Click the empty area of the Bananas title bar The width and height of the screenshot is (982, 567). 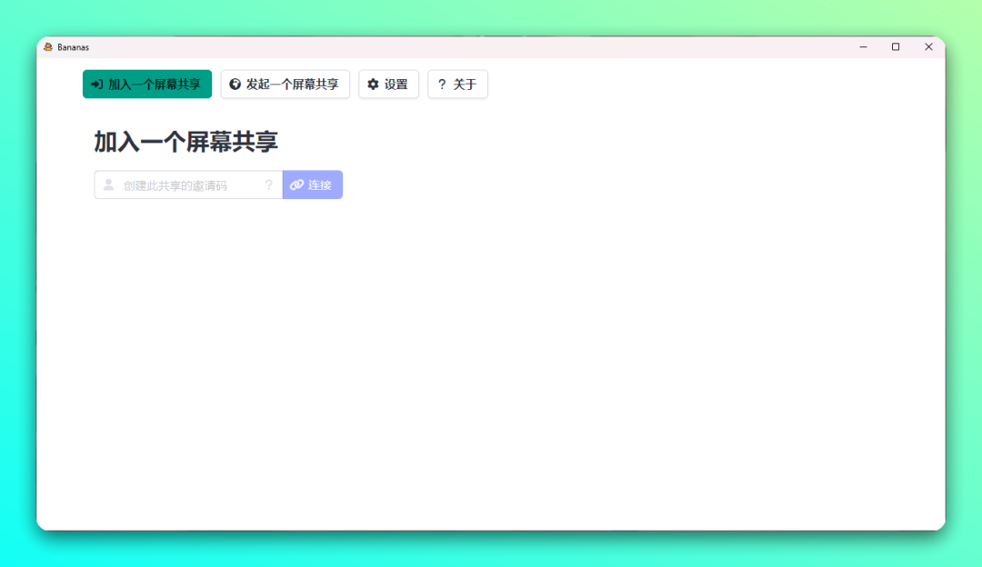[x=455, y=47]
